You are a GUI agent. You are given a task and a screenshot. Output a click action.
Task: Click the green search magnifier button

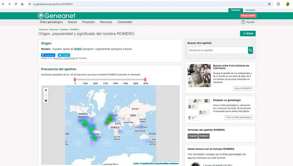point(251,50)
